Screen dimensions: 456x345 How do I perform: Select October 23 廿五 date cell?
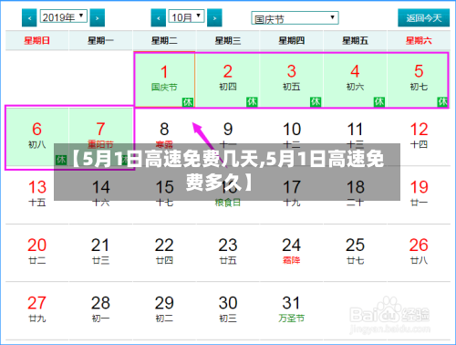pyautogui.click(x=228, y=253)
